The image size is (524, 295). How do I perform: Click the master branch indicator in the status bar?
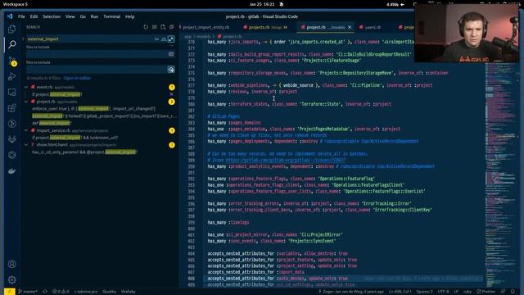[28, 292]
